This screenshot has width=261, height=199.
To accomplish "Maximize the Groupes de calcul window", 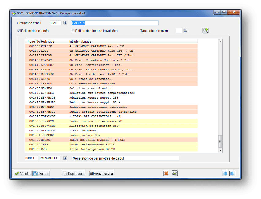I will tap(224, 12).
